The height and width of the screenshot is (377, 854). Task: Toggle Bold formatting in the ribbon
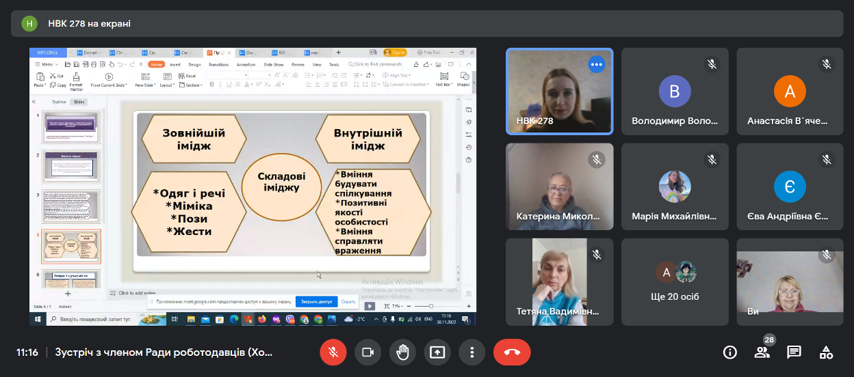[x=211, y=85]
